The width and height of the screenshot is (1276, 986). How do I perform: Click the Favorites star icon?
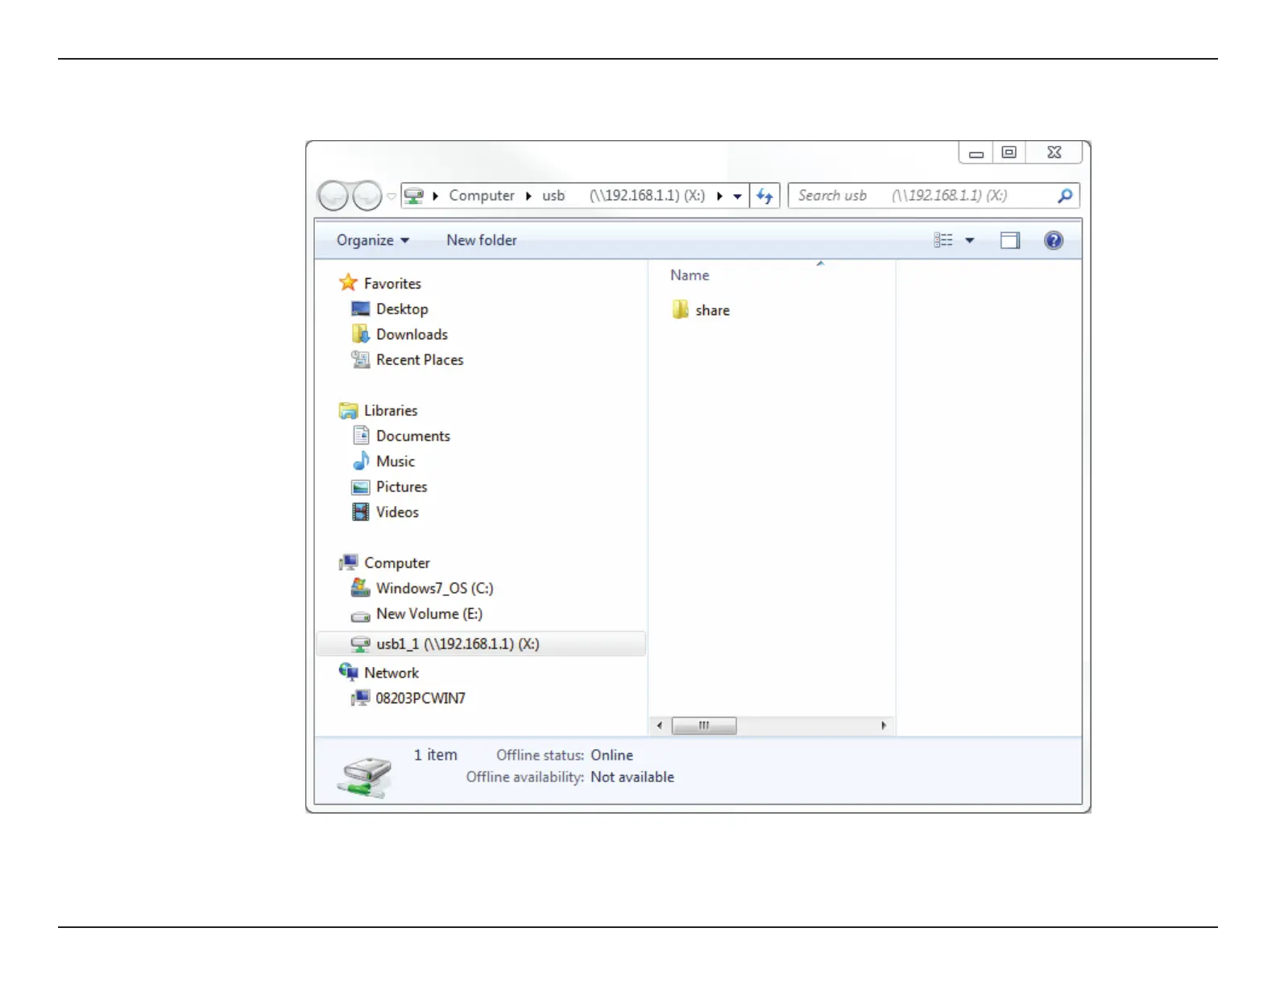348,283
